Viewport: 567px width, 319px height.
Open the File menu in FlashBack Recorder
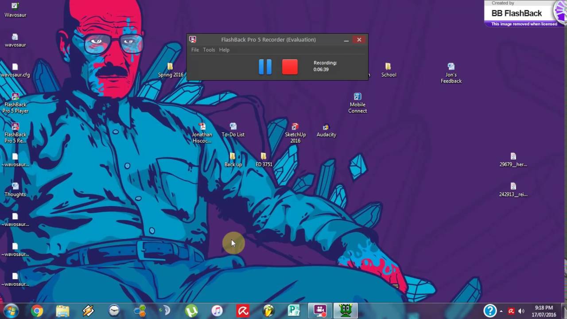(195, 50)
